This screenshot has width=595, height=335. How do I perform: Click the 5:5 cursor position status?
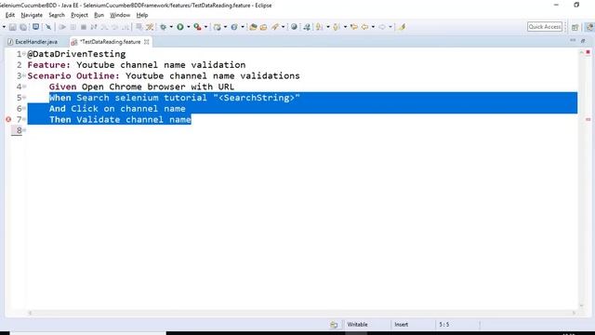444,325
